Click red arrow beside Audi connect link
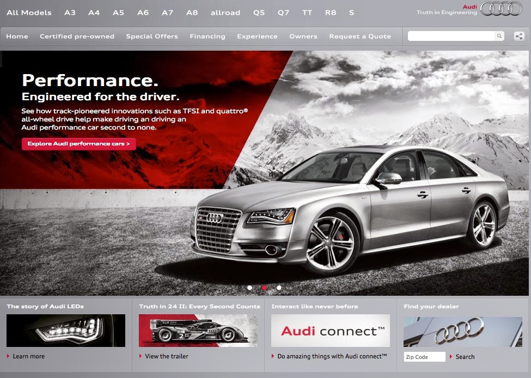 [273, 356]
